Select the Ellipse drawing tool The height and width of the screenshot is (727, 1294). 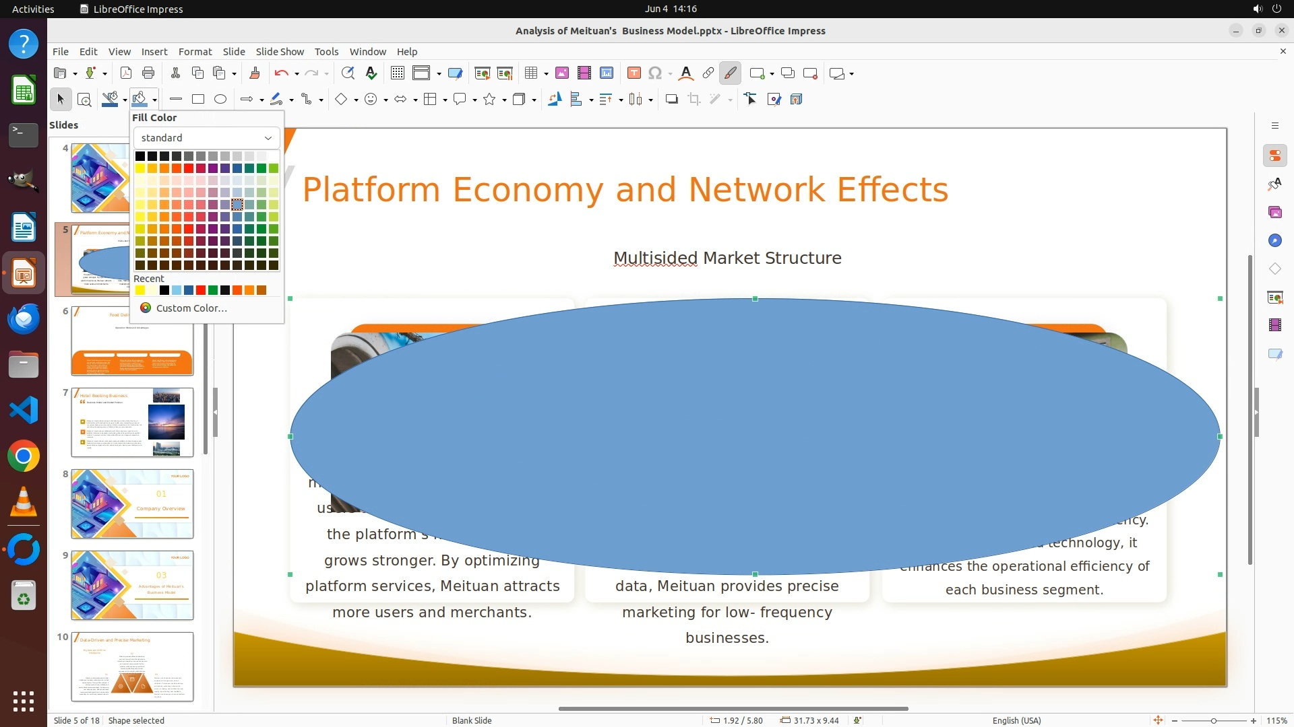[x=220, y=100]
